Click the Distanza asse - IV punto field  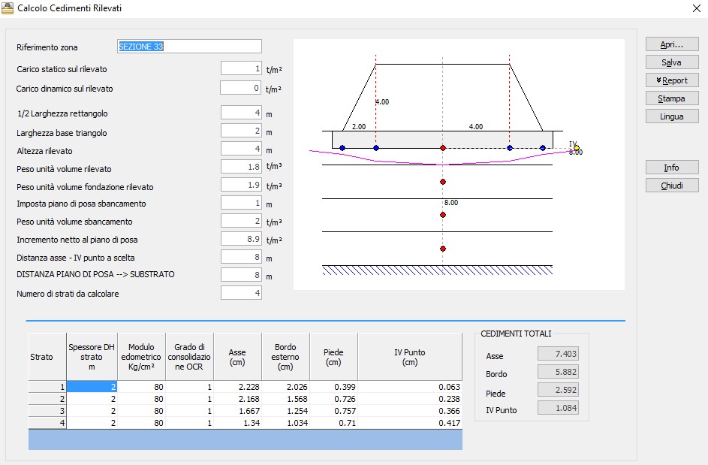click(241, 257)
